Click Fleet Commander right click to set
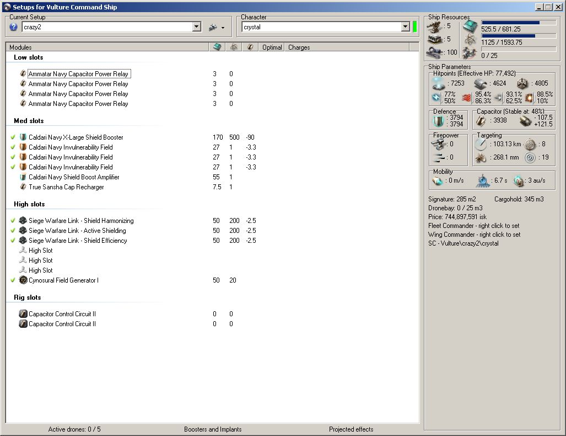 point(473,226)
